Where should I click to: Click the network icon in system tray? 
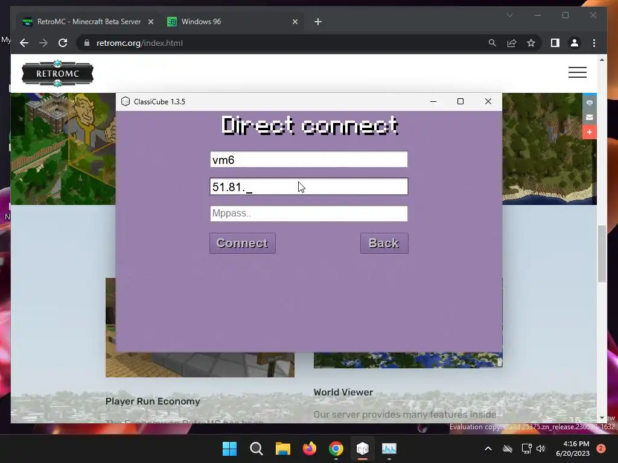pos(526,449)
